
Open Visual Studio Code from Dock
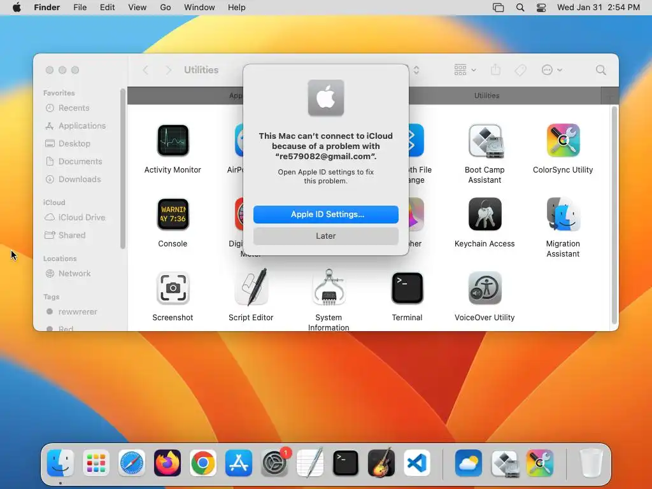coord(416,463)
